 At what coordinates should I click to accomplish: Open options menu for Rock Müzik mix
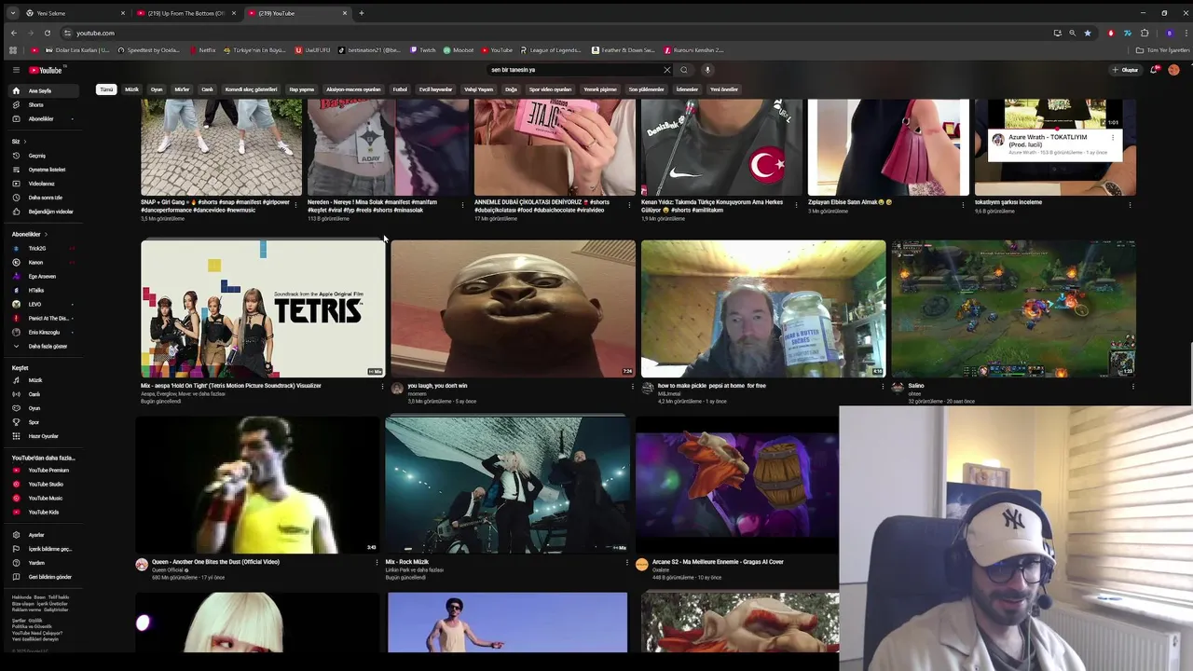pyautogui.click(x=627, y=562)
